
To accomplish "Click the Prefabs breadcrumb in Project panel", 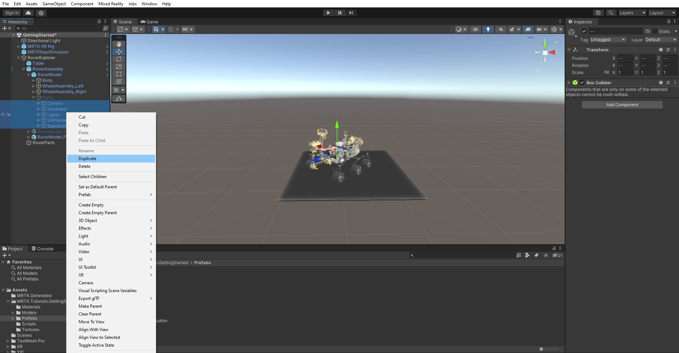I will point(202,263).
